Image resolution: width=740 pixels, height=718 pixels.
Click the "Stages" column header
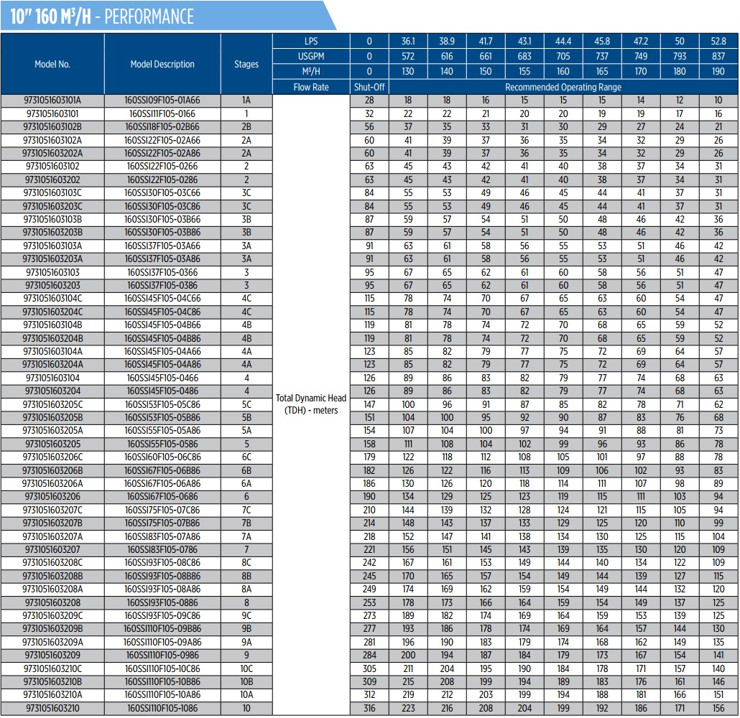click(x=246, y=64)
